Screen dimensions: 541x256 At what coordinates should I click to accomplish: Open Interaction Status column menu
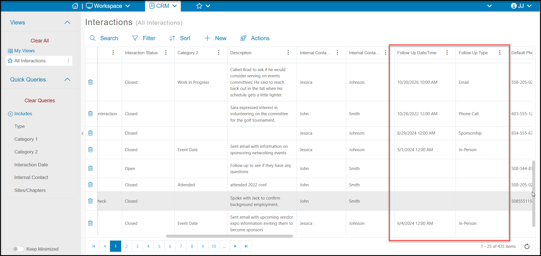click(166, 53)
